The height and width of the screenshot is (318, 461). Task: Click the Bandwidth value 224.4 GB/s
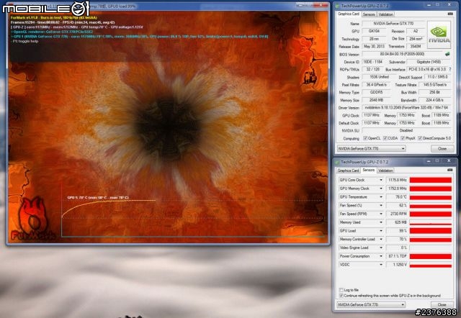point(434,100)
